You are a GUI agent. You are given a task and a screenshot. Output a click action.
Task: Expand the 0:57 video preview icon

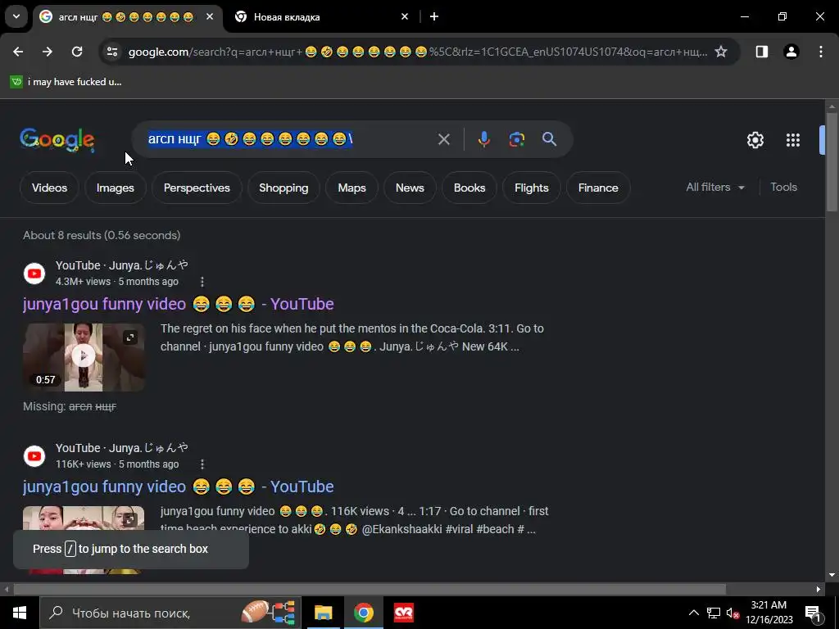click(130, 337)
